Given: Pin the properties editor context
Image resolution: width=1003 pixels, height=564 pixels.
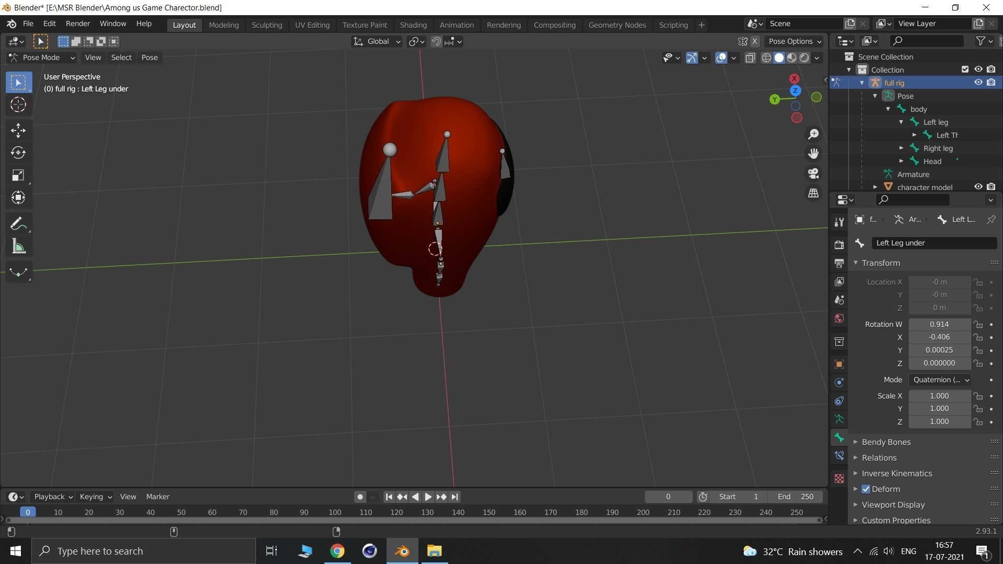Looking at the screenshot, I should pos(990,219).
